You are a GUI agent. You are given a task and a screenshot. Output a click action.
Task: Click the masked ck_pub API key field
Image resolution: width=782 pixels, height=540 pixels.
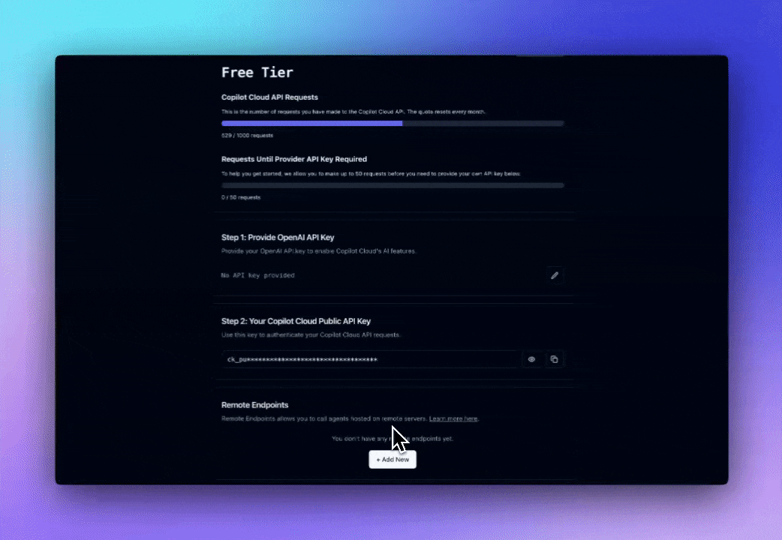pos(369,360)
